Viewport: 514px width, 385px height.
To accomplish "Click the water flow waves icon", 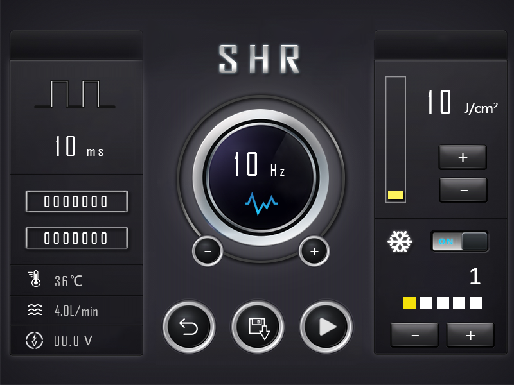I will coord(35,310).
